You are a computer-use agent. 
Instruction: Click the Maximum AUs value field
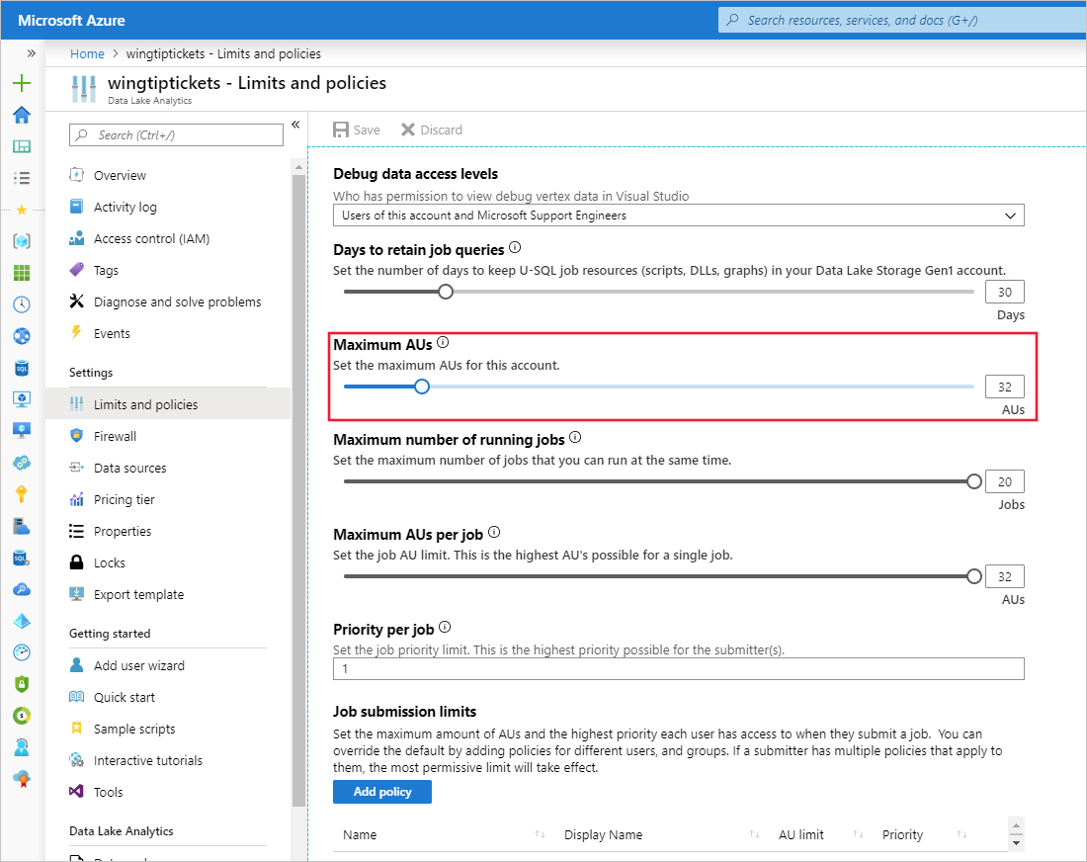(1005, 387)
